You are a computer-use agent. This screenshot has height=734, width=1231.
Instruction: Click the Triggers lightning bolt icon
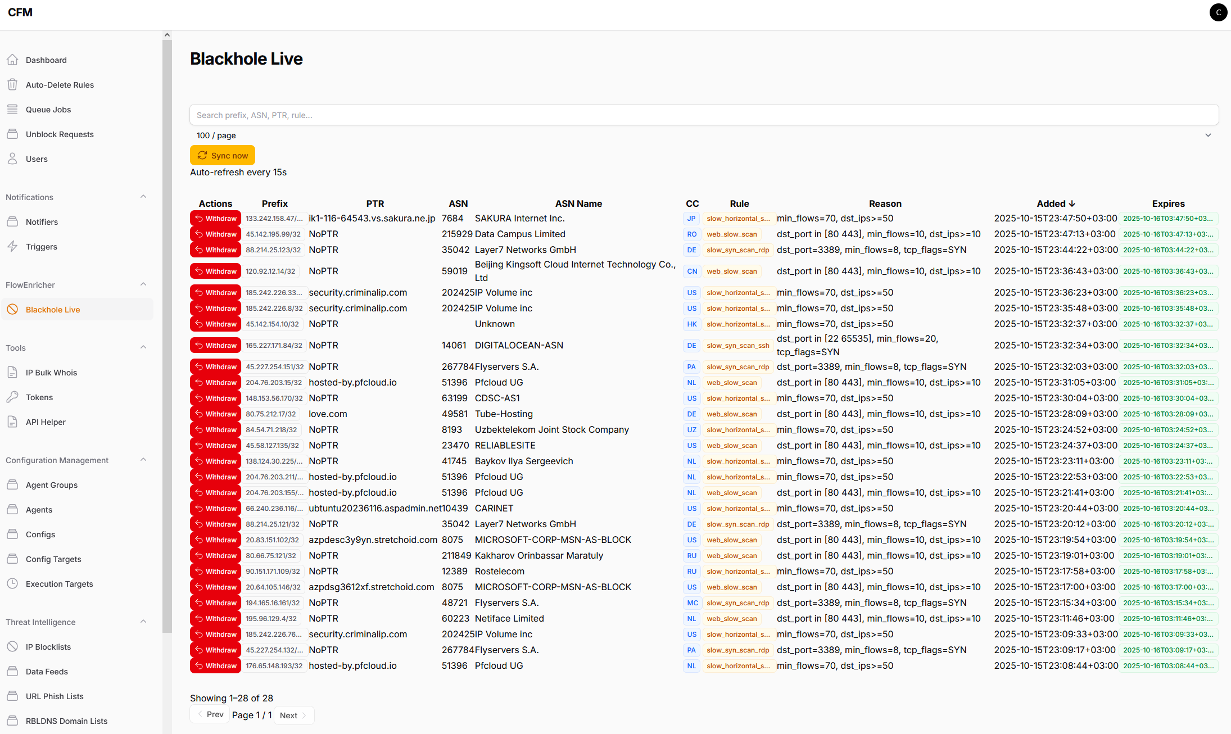[x=12, y=247]
